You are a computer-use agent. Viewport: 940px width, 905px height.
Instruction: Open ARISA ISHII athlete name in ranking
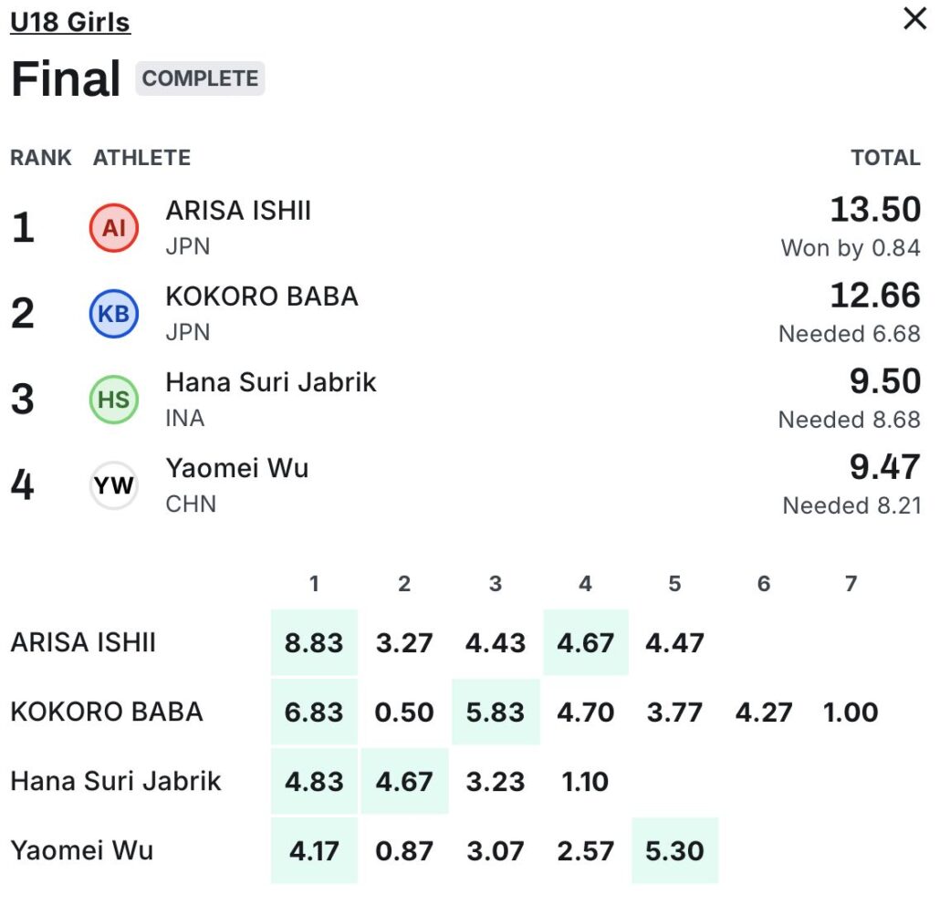tap(238, 211)
